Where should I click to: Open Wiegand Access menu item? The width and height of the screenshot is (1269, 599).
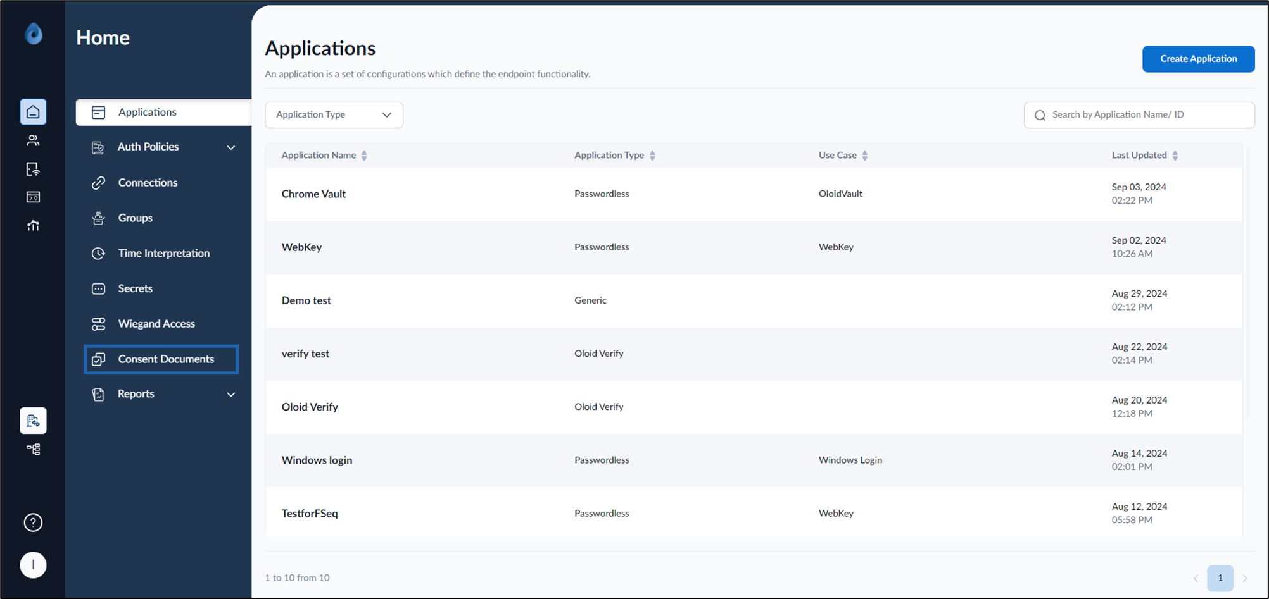tap(156, 324)
